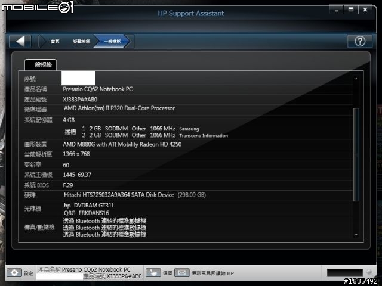Viewport: 382px width, 286px height.
Task: Click the scroll down arrow of specs list
Action: (x=356, y=235)
